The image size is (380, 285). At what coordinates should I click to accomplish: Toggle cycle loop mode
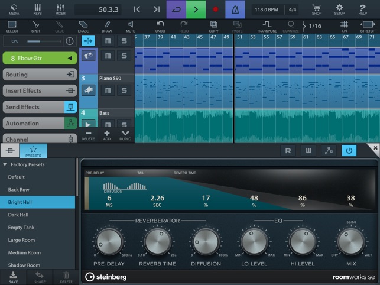point(176,9)
